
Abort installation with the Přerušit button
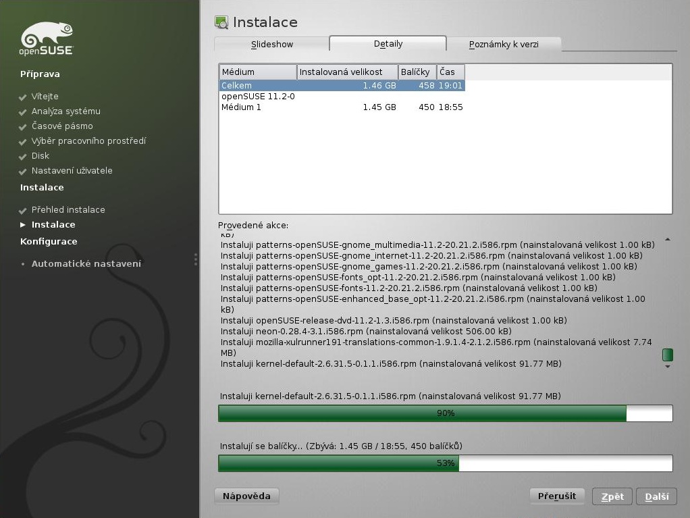click(x=557, y=496)
